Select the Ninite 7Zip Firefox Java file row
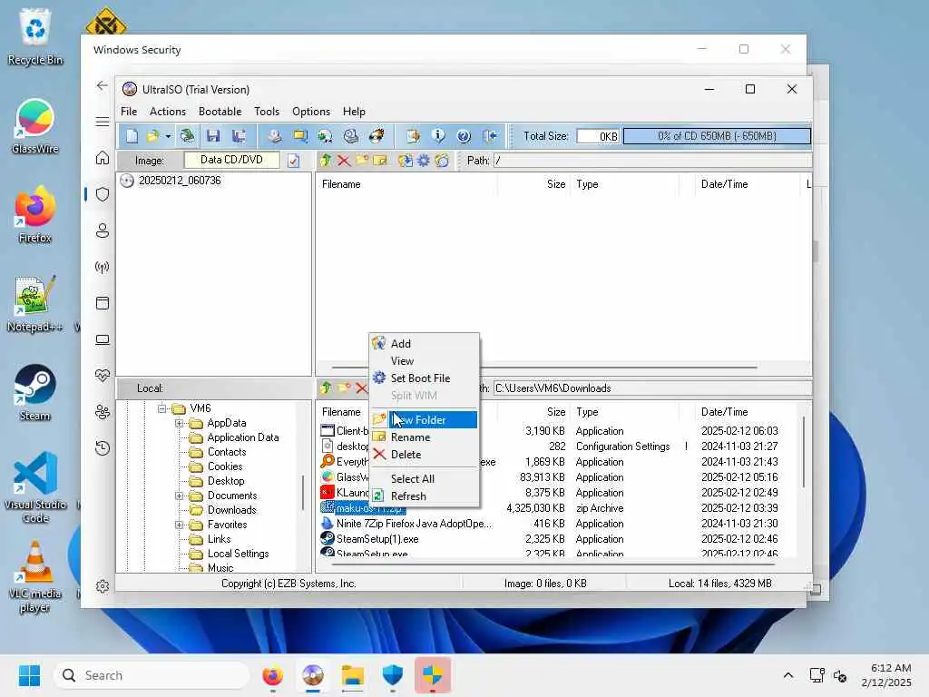Screen dimensions: 929x697 [414, 524]
